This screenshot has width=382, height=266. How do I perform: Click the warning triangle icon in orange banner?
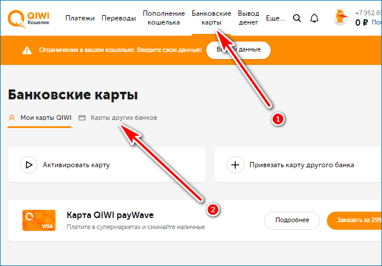[27, 50]
